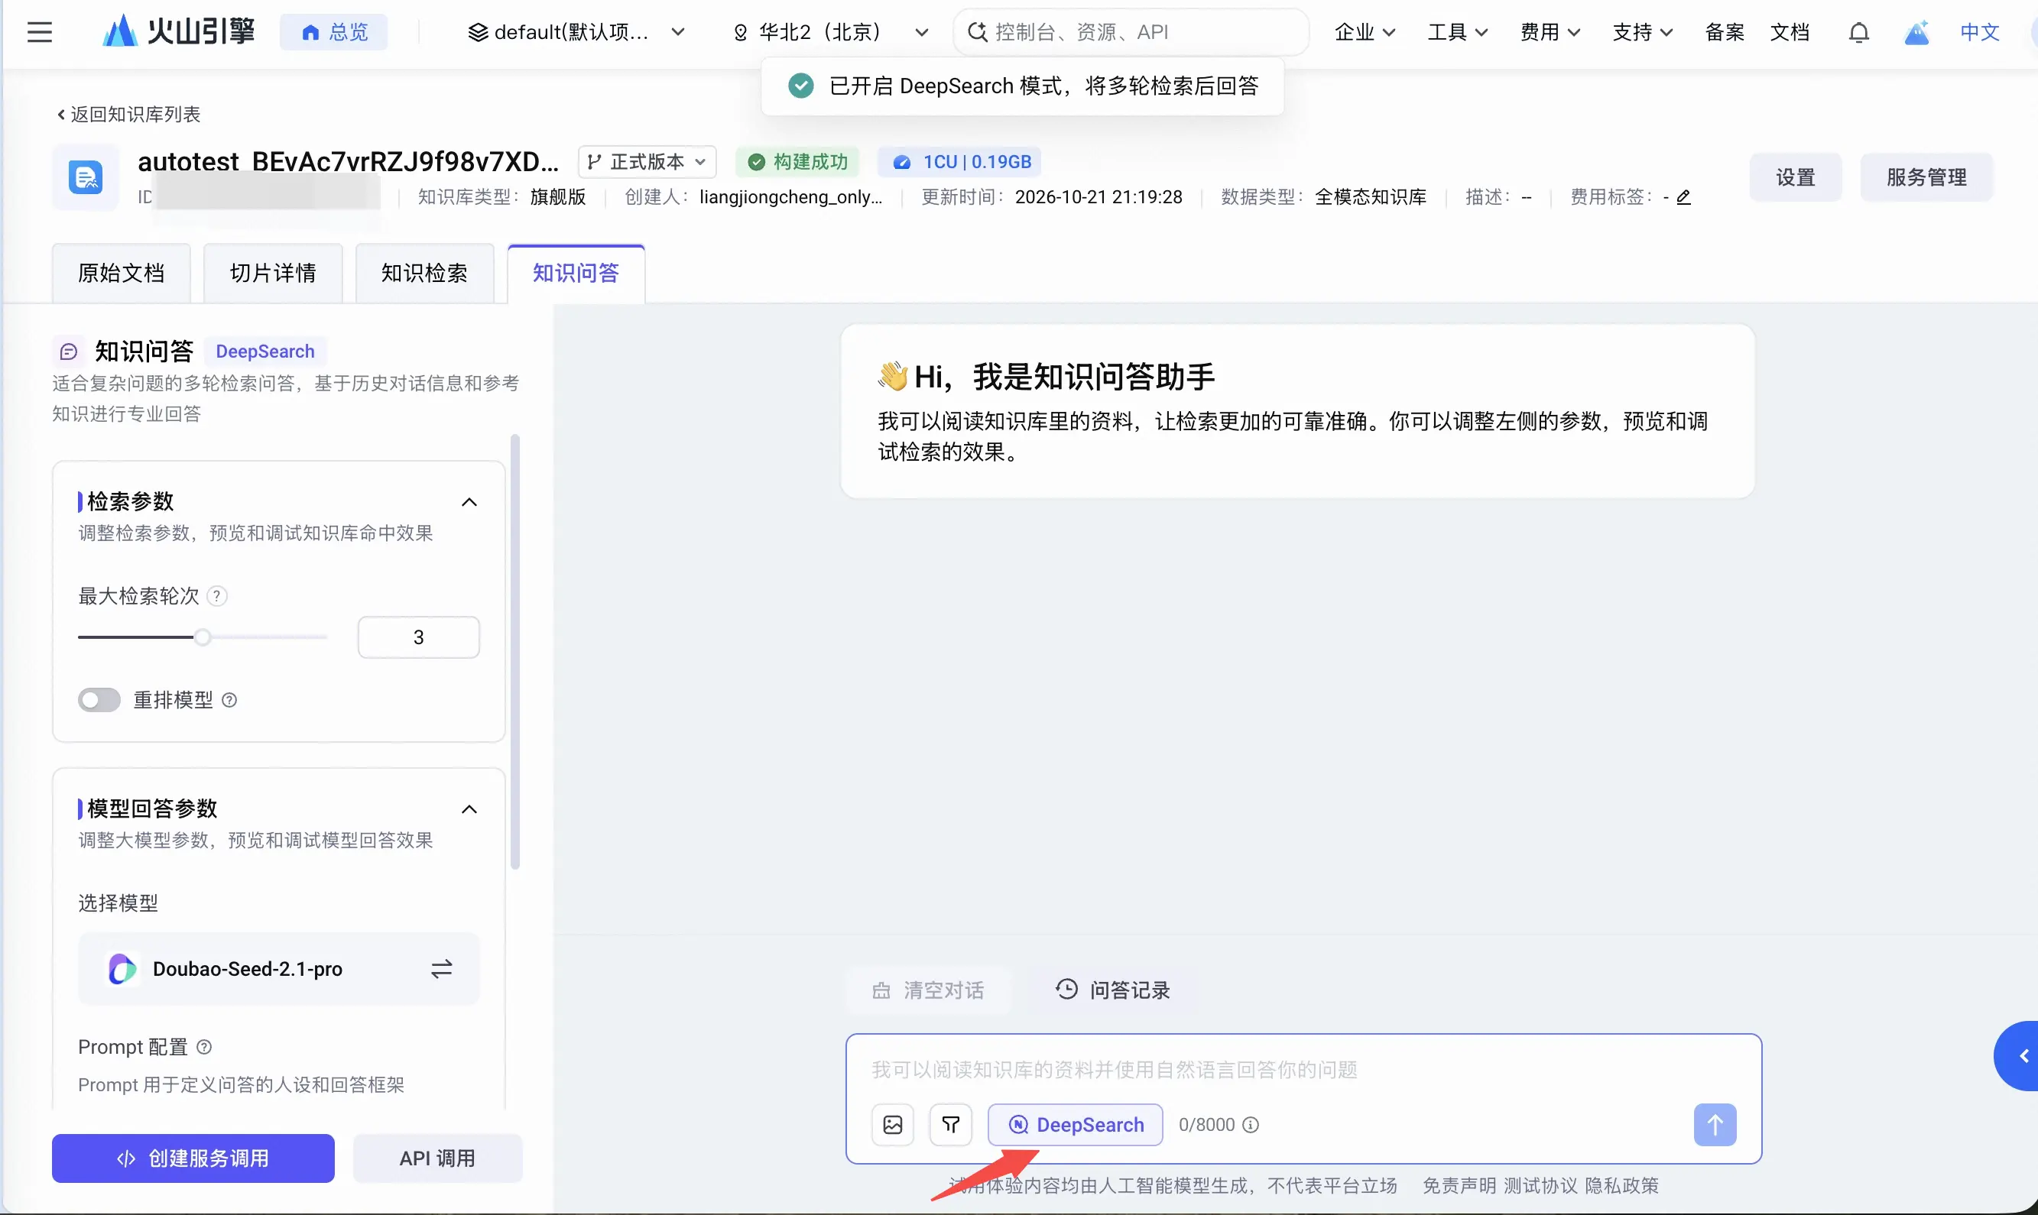Switch to the 切片详情 tab

click(273, 274)
